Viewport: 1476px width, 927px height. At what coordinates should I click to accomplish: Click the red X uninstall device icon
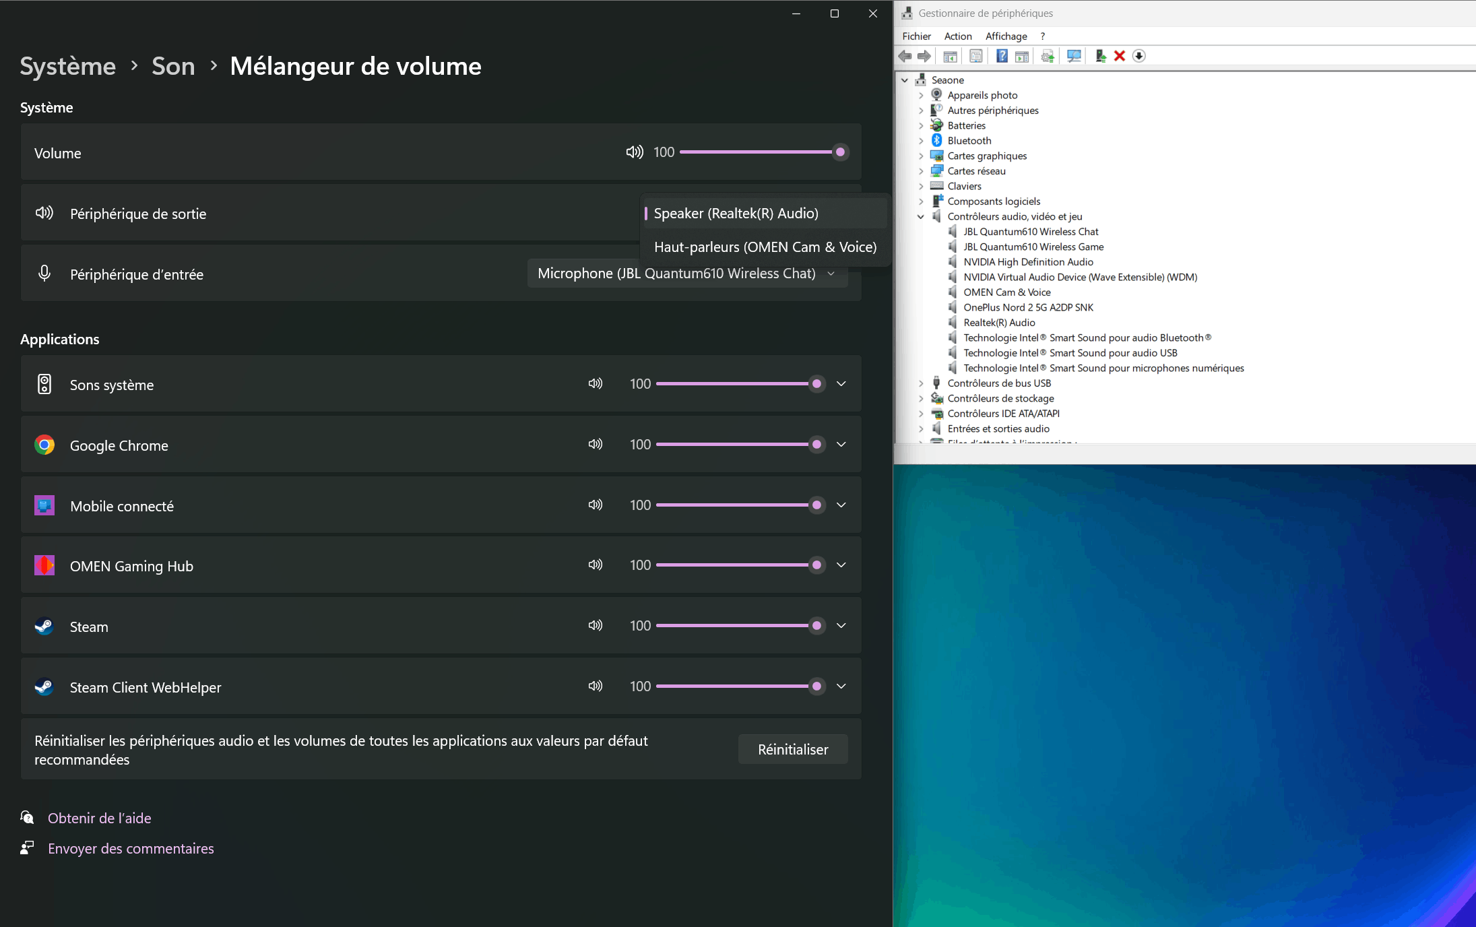click(x=1120, y=56)
